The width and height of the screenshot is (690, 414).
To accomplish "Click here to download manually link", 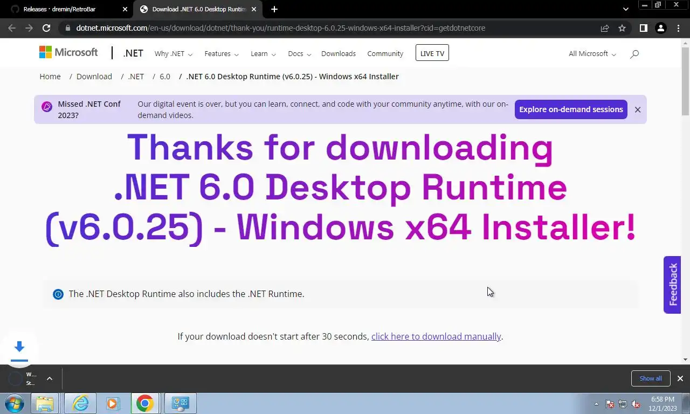I will (x=436, y=336).
